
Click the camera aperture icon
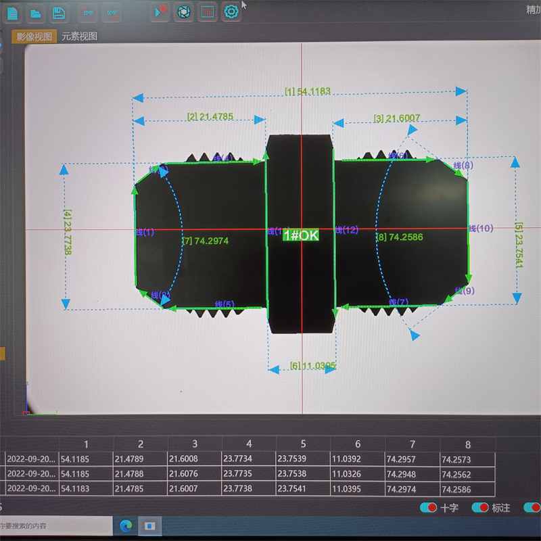click(183, 11)
